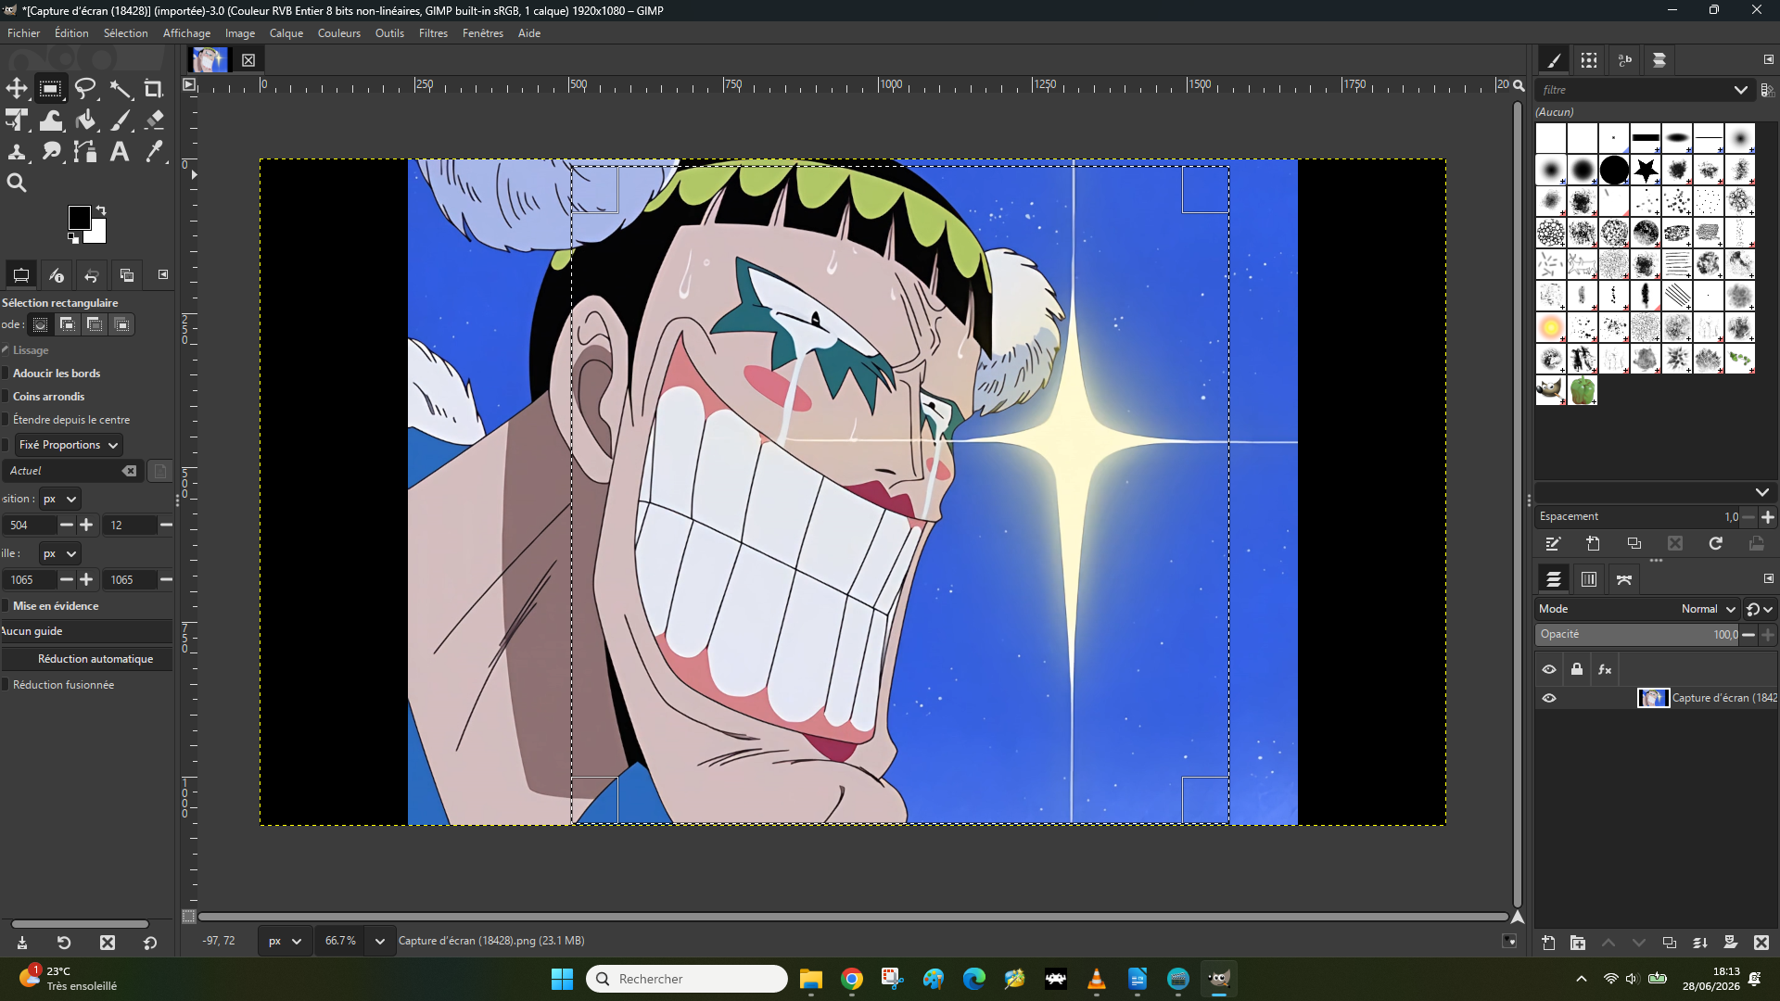Open the brush filtre dropdown arrow
This screenshot has height=1001, width=1780.
click(x=1740, y=90)
